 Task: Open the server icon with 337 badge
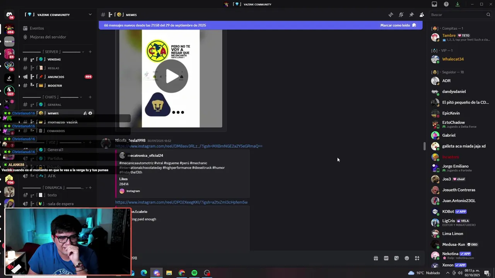[9, 90]
